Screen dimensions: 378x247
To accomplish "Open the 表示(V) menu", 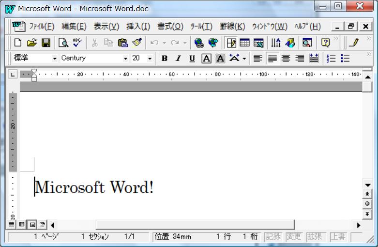I will [x=106, y=26].
